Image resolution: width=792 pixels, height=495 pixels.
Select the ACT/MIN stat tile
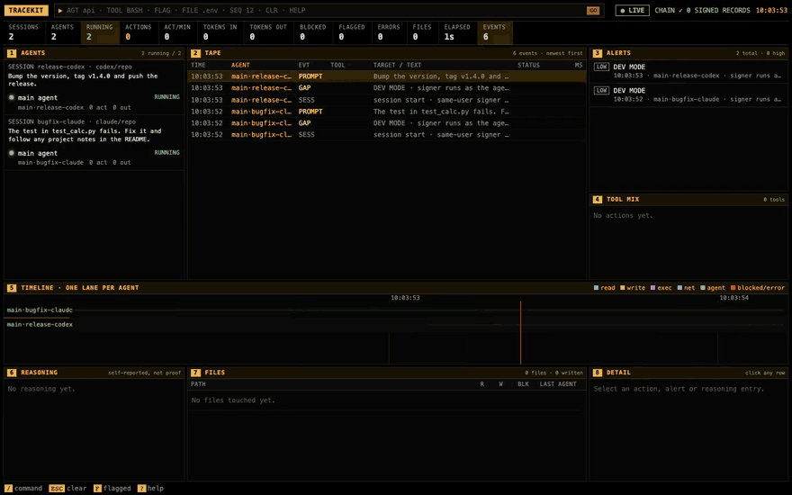pos(177,32)
